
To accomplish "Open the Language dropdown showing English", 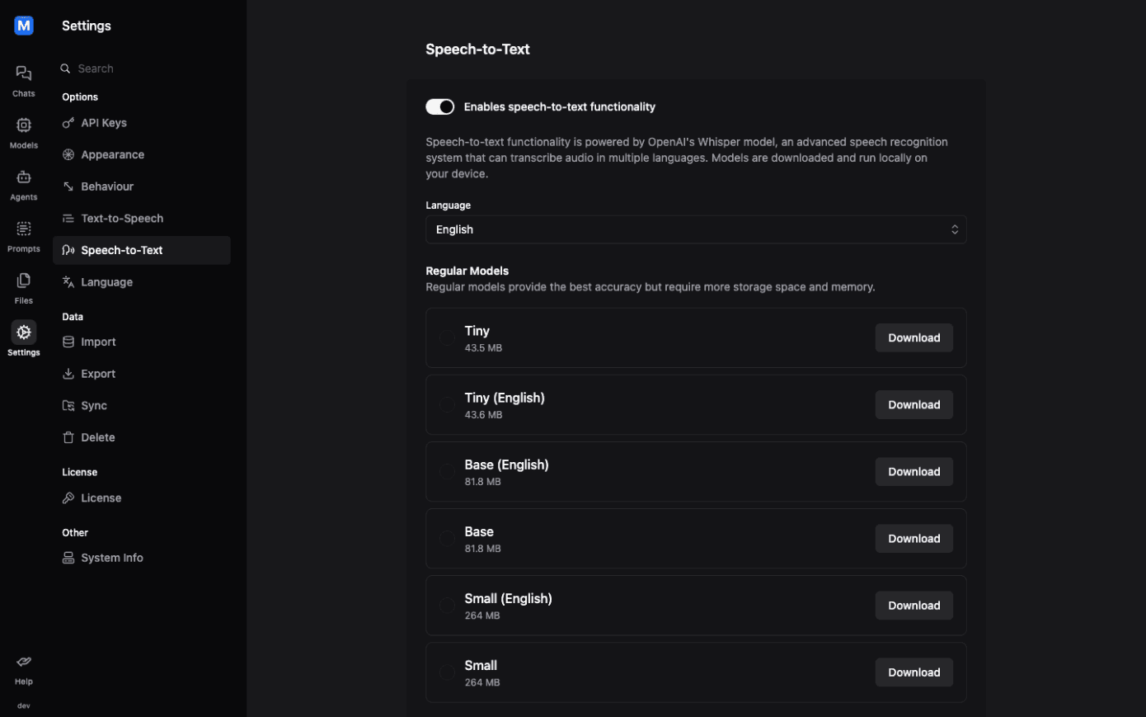I will pos(696,229).
